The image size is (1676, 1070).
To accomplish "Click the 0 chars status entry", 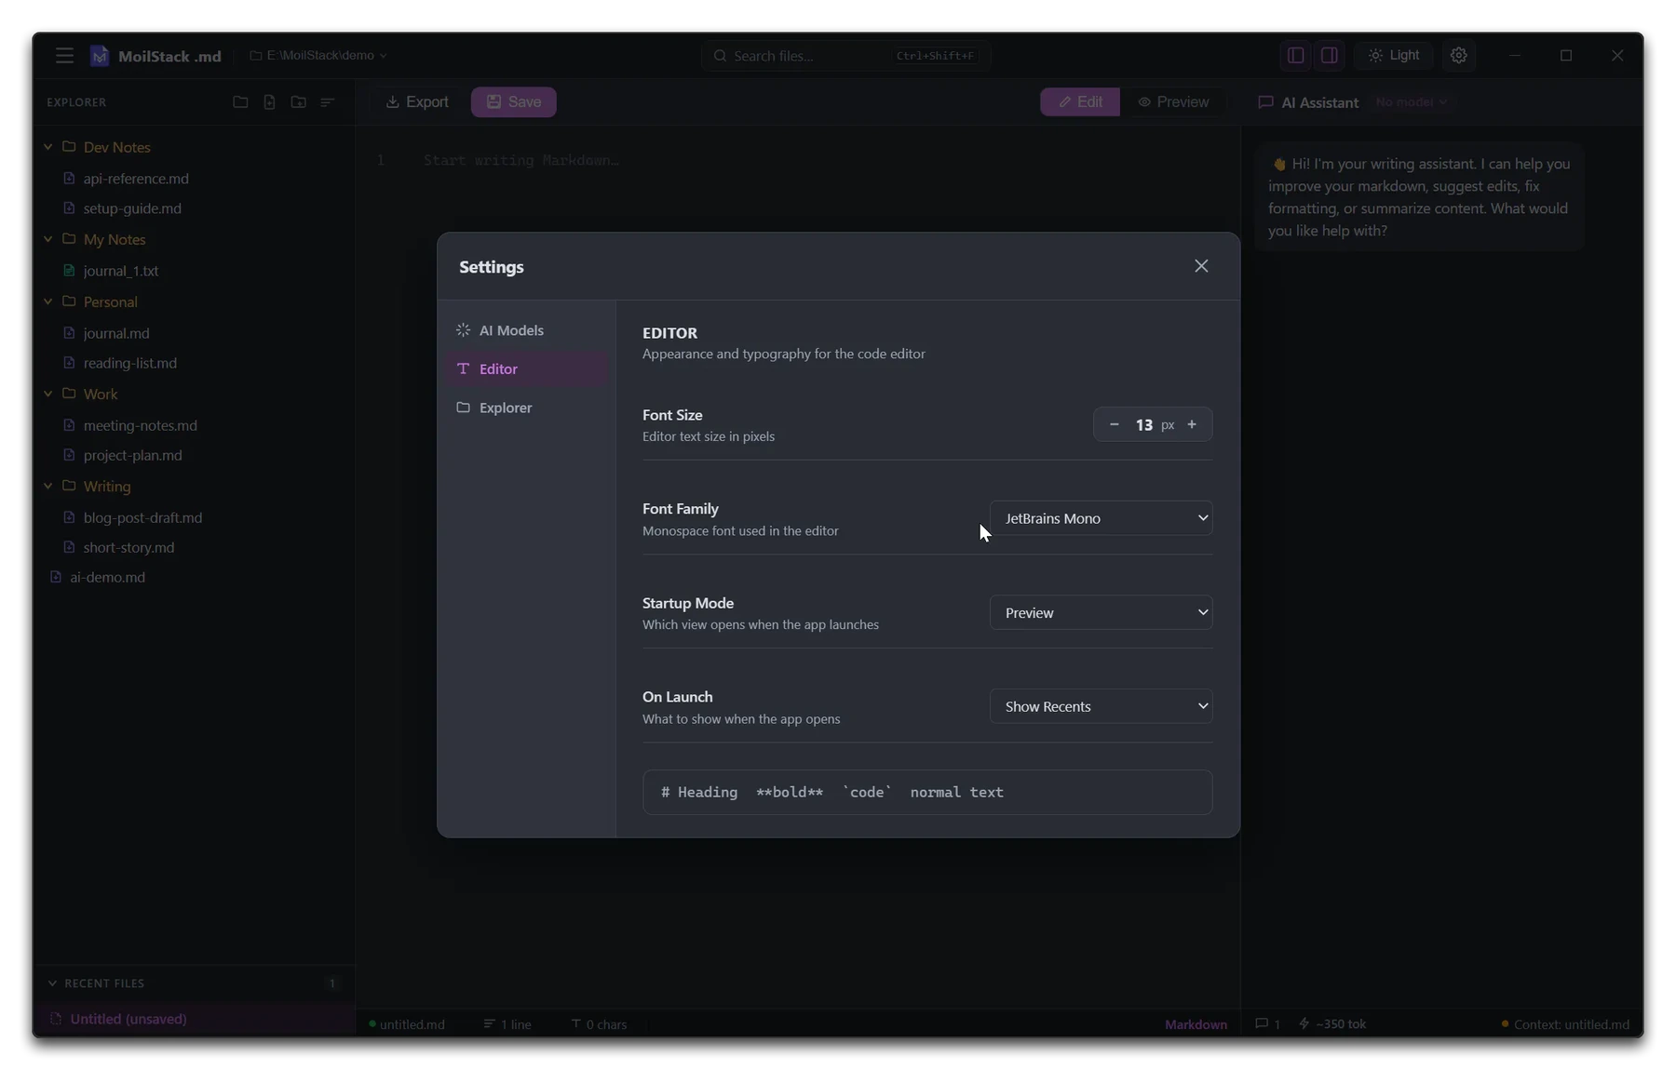I will pyautogui.click(x=599, y=1024).
